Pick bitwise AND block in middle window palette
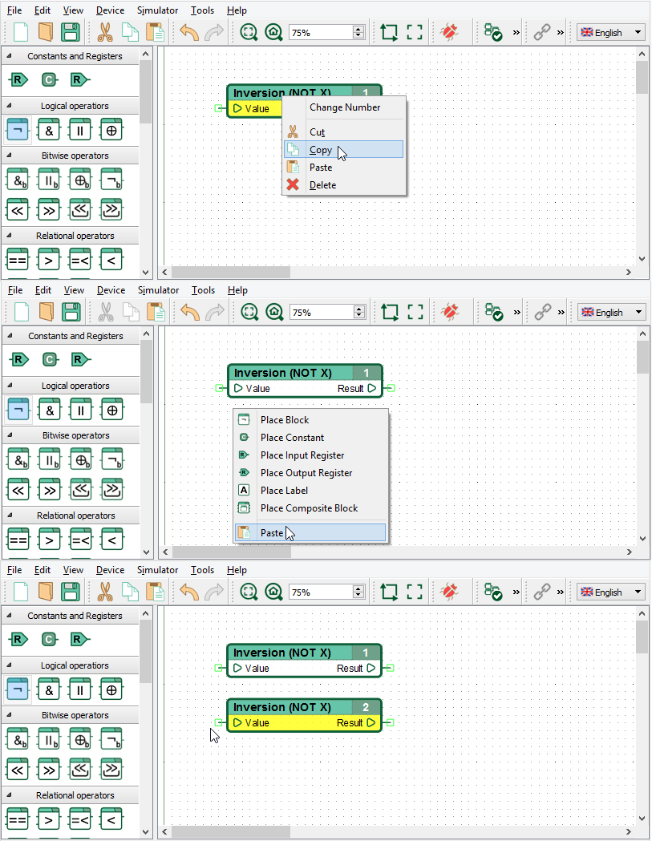This screenshot has height=841, width=652. [18, 459]
